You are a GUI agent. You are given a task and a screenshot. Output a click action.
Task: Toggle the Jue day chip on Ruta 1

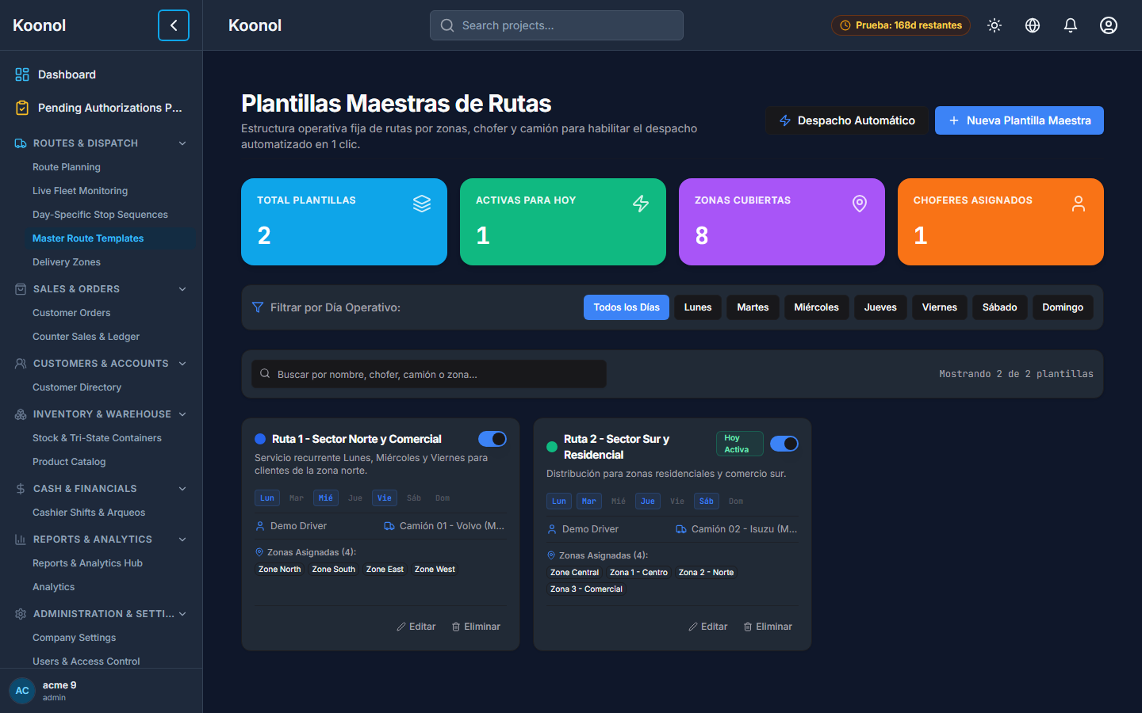click(x=355, y=498)
